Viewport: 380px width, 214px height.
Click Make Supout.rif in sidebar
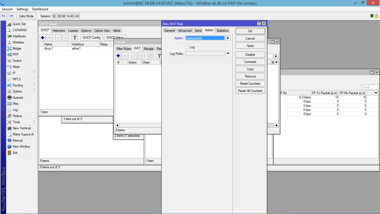pos(23,134)
